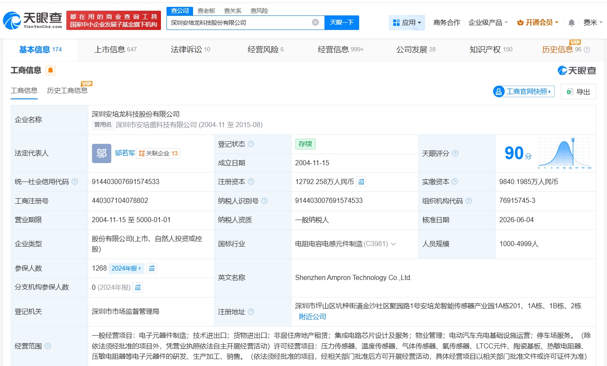Screen dimensions: 607x366
Task: Click the question mark next to 注册资本 label
Action: tap(251, 182)
